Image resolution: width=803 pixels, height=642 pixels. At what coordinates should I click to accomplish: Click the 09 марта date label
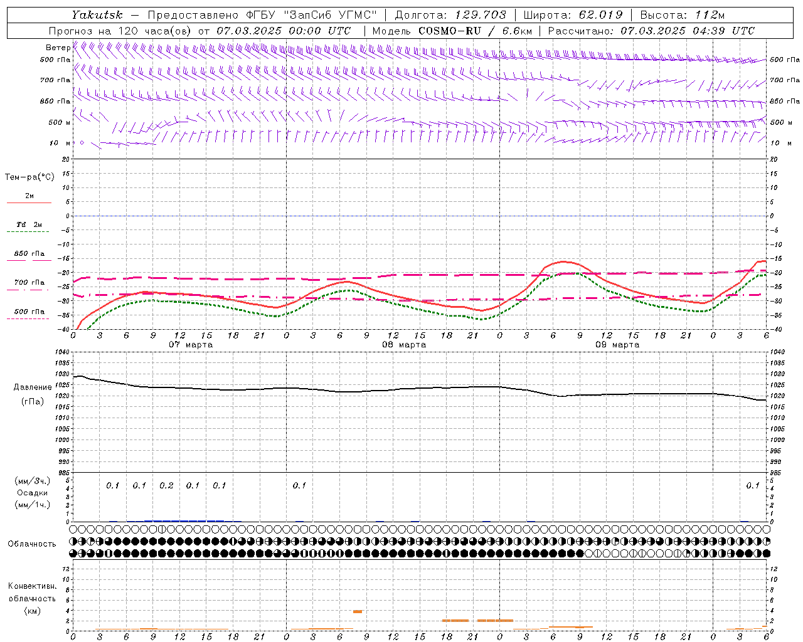pyautogui.click(x=617, y=345)
